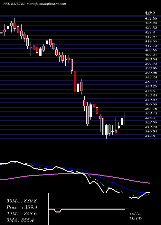Select the Price : 359.4 reading
This screenshot has width=161, height=225.
pos(22,207)
